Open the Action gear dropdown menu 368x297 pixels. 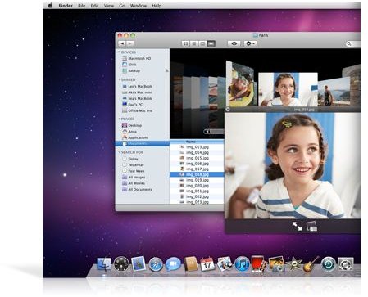coord(250,43)
